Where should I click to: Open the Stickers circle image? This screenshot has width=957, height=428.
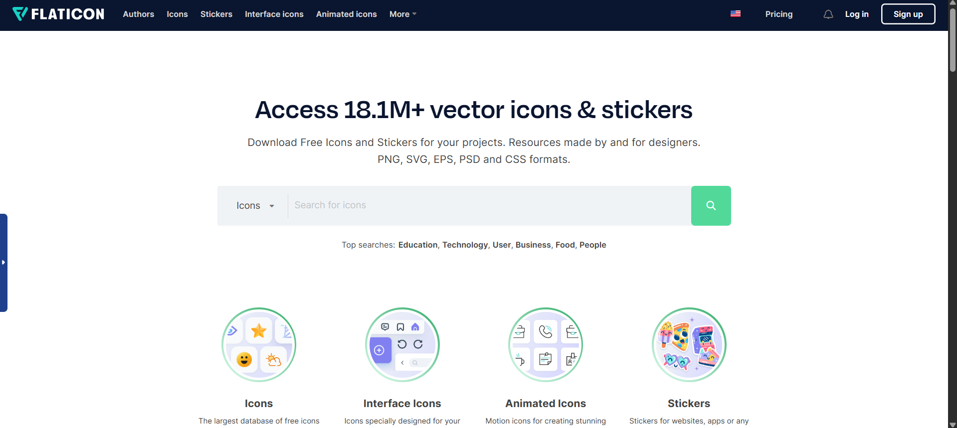tap(689, 345)
